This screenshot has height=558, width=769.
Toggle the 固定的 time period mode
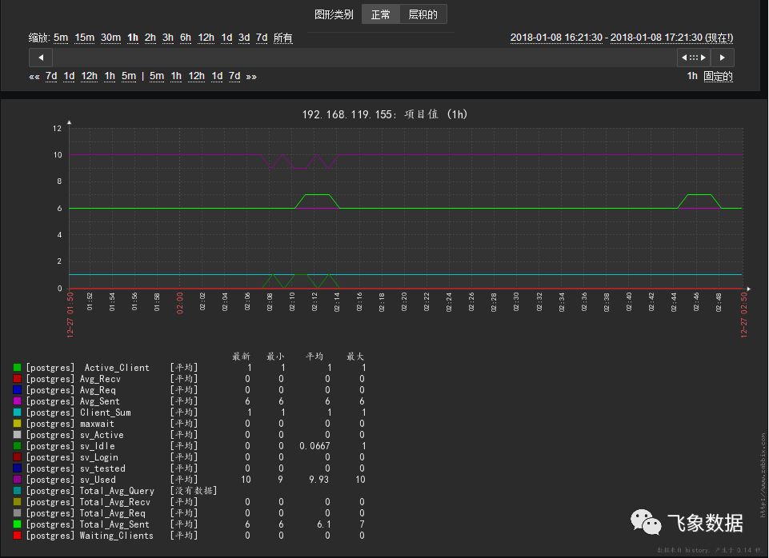tap(718, 77)
